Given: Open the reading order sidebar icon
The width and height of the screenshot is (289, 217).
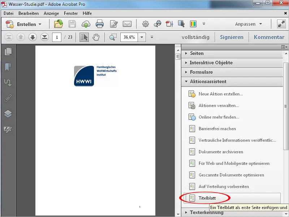Looking at the screenshot, I should point(8,82).
